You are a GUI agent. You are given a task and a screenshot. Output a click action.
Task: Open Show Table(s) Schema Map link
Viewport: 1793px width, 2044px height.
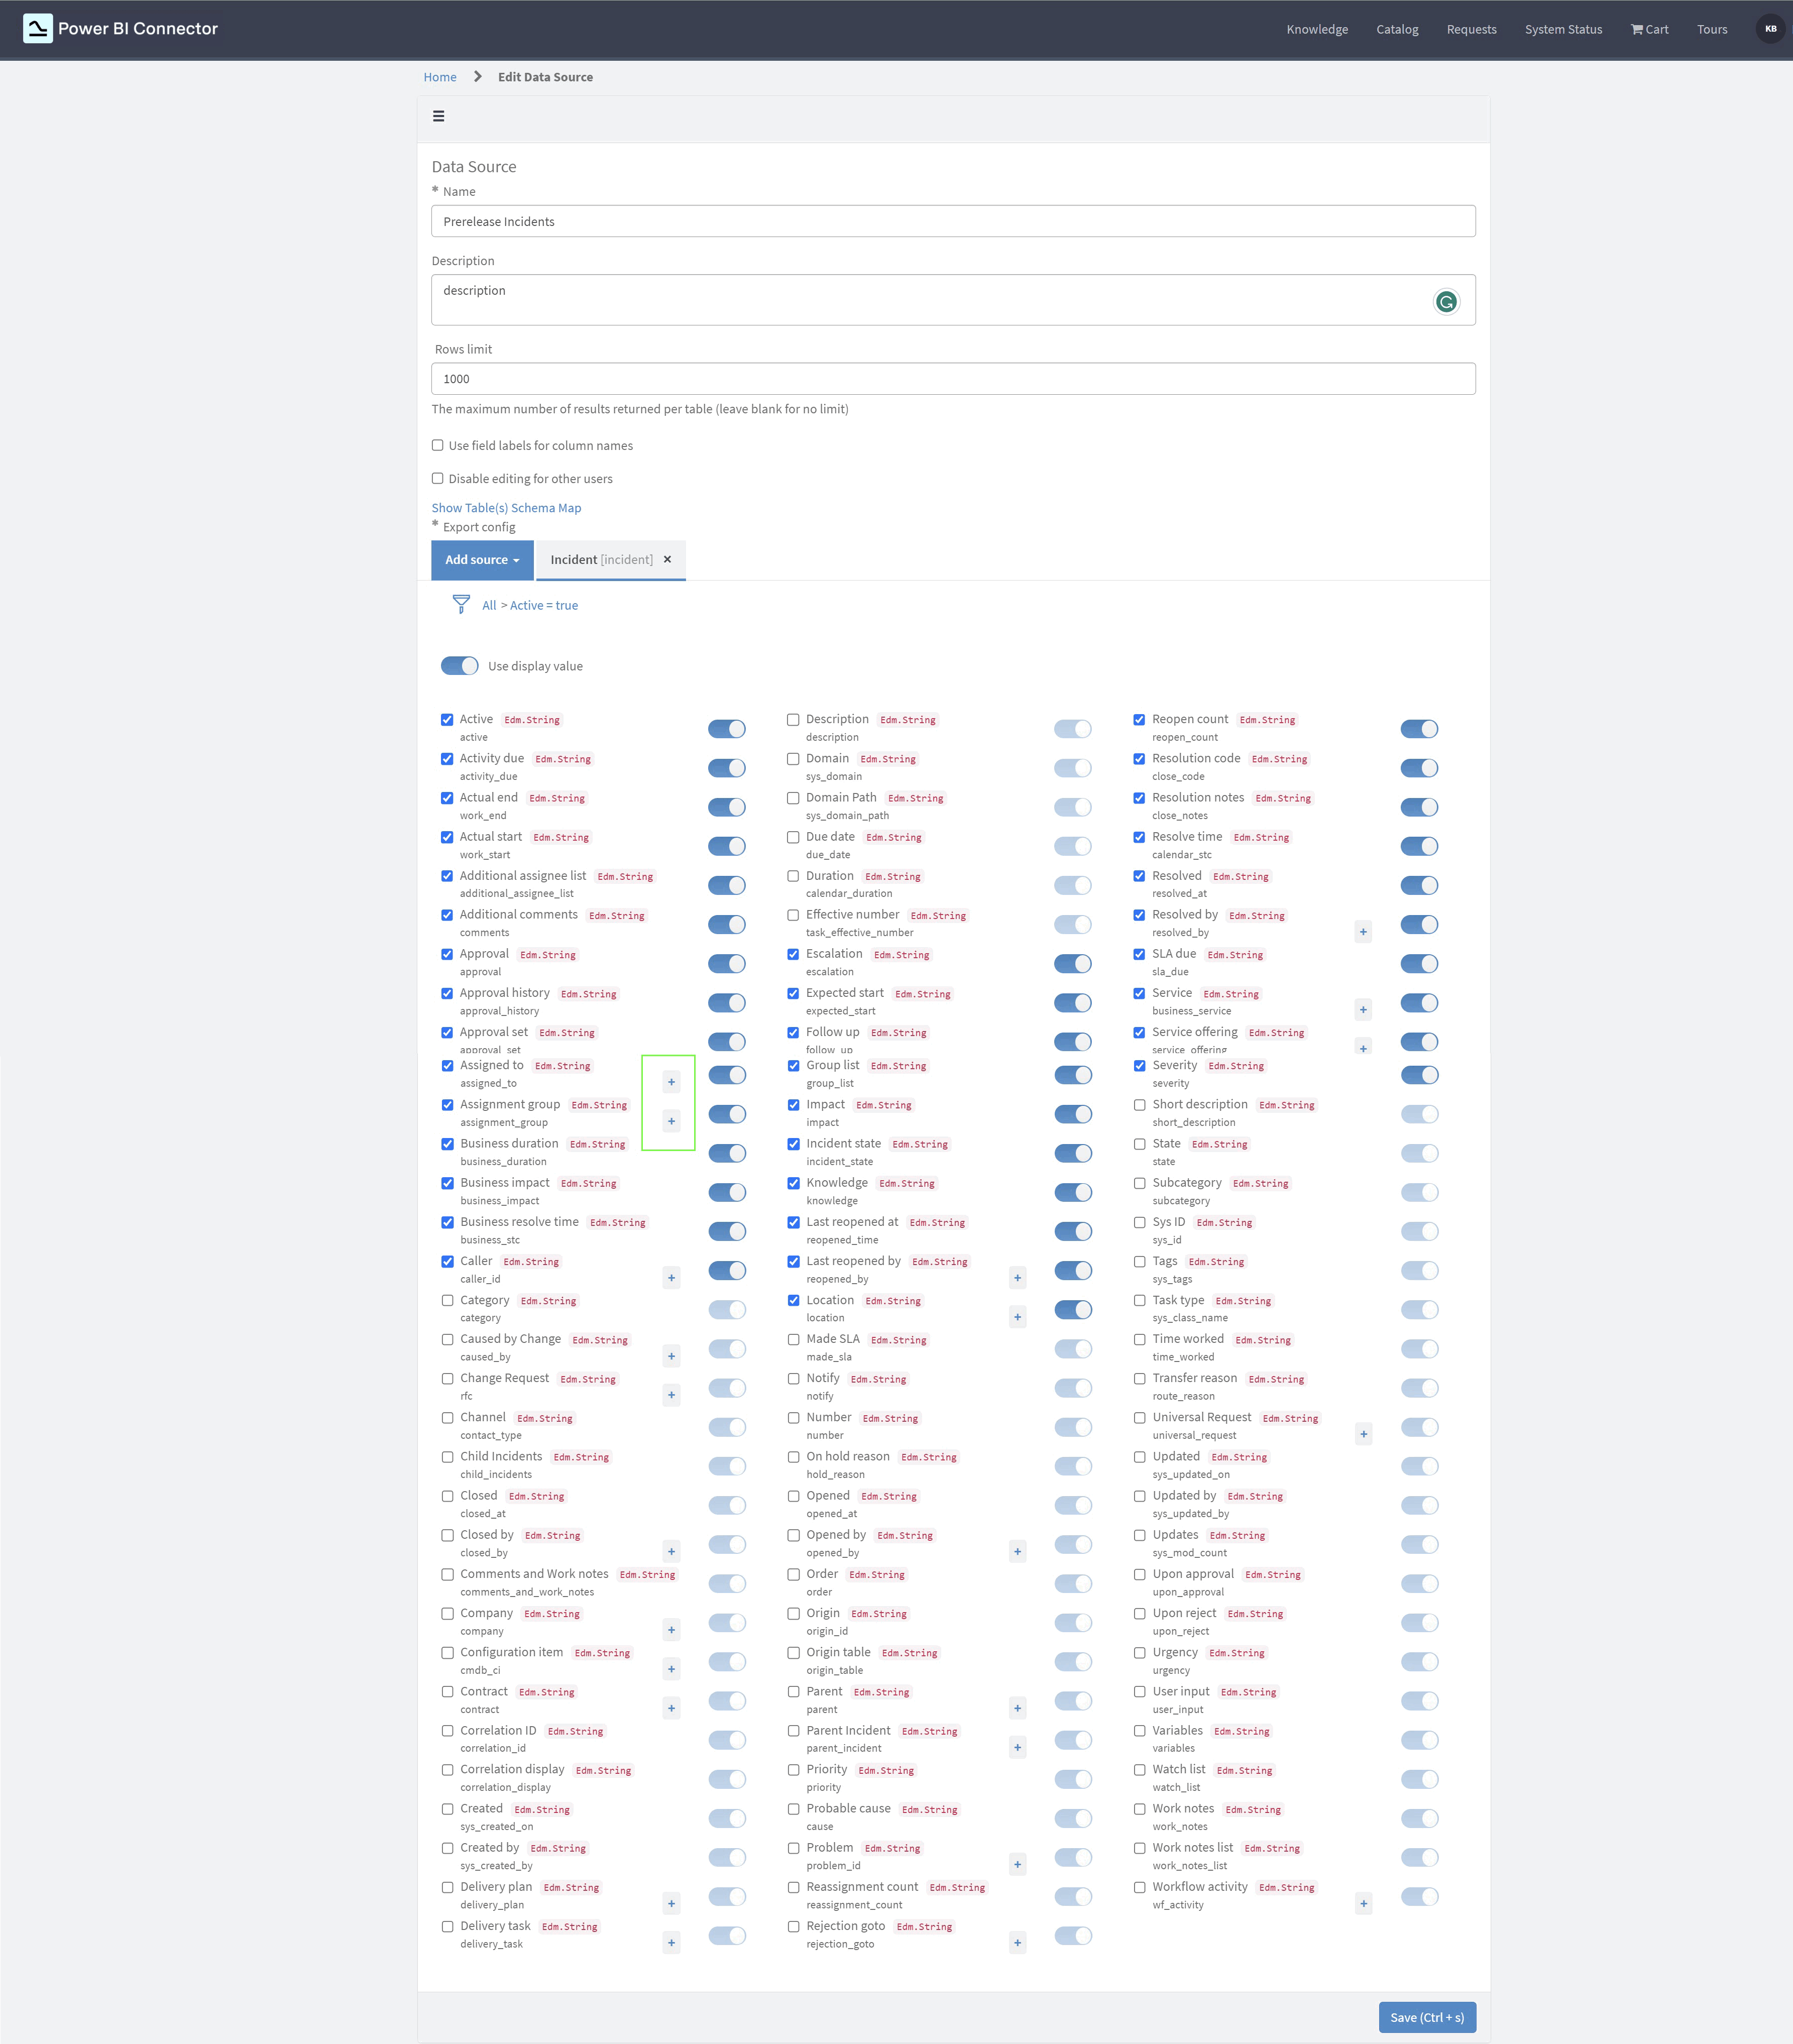tap(506, 508)
